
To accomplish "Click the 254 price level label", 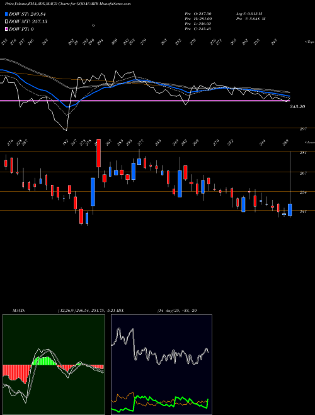I will coord(303,192).
